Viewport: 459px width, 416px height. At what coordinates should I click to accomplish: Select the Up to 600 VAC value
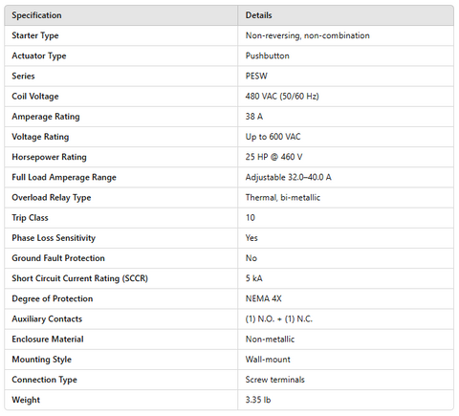(x=273, y=137)
